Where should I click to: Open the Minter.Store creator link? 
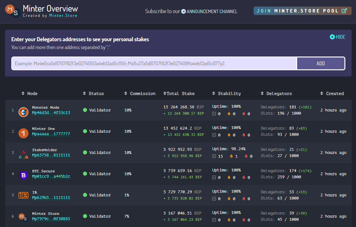click(x=63, y=16)
